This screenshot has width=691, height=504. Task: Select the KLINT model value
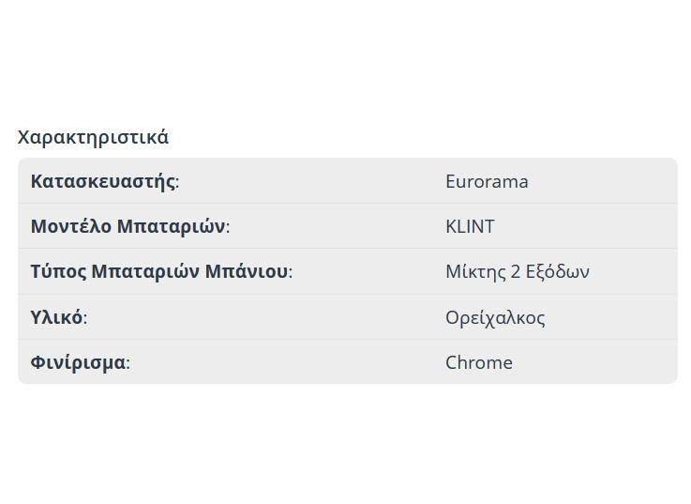pyautogui.click(x=470, y=226)
